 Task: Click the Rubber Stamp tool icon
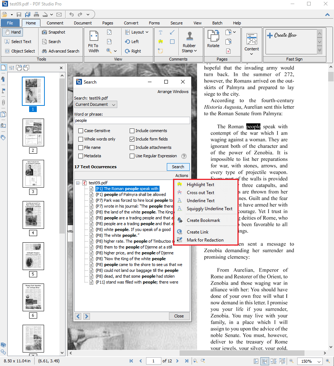click(189, 36)
